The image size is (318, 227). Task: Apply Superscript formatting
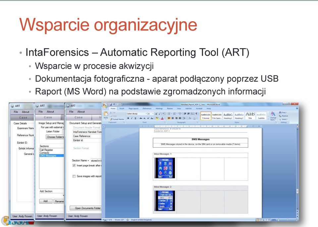[x=148, y=118]
